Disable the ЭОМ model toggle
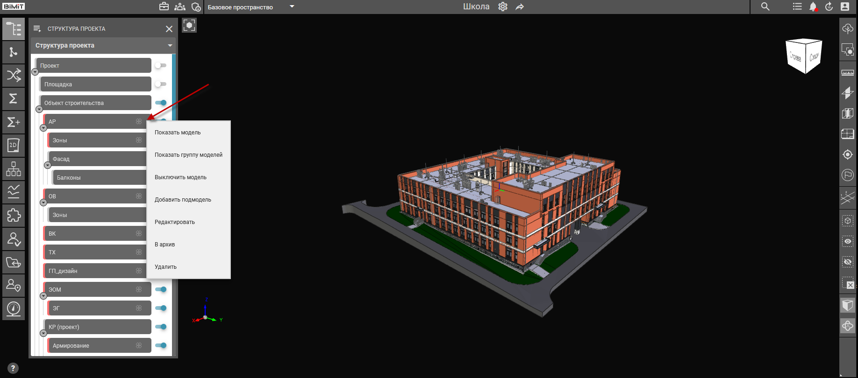Screen dimensions: 858x378 click(x=161, y=289)
